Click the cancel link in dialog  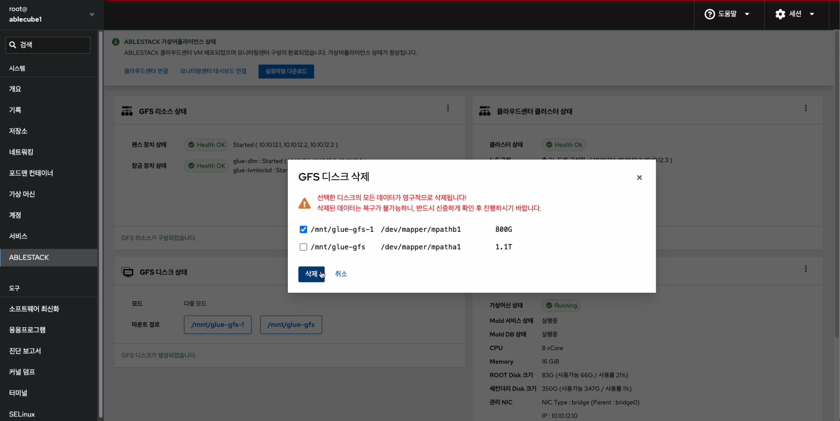(341, 274)
